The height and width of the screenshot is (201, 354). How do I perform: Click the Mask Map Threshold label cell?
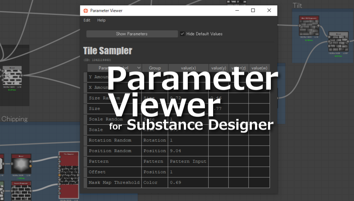(x=114, y=182)
